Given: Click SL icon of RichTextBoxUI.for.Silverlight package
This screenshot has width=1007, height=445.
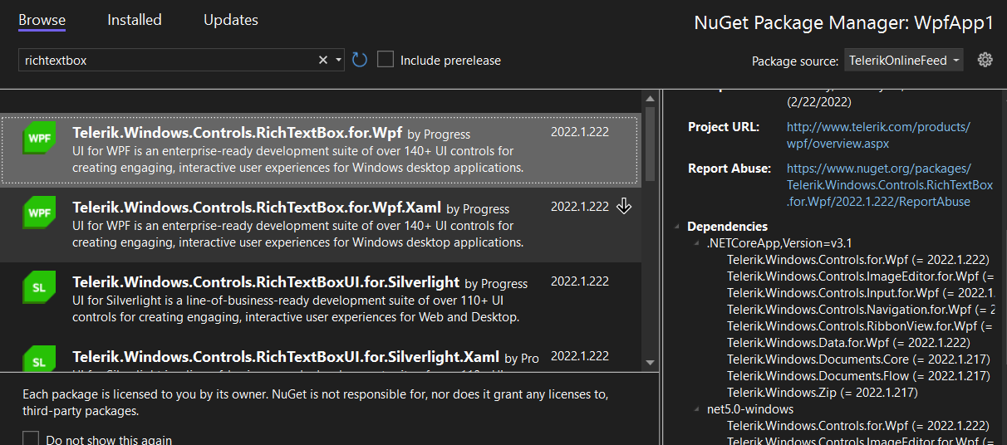Looking at the screenshot, I should pos(39,287).
